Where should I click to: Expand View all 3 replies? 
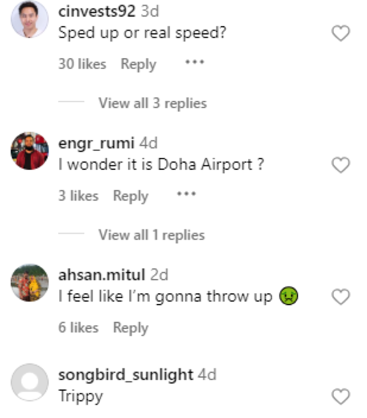click(153, 103)
